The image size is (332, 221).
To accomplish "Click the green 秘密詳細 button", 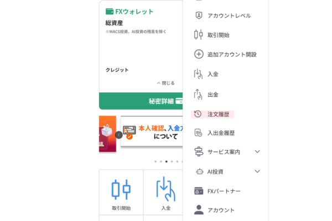I will [141, 101].
